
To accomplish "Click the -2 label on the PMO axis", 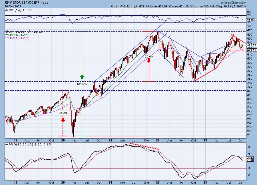I will click(x=248, y=175).
